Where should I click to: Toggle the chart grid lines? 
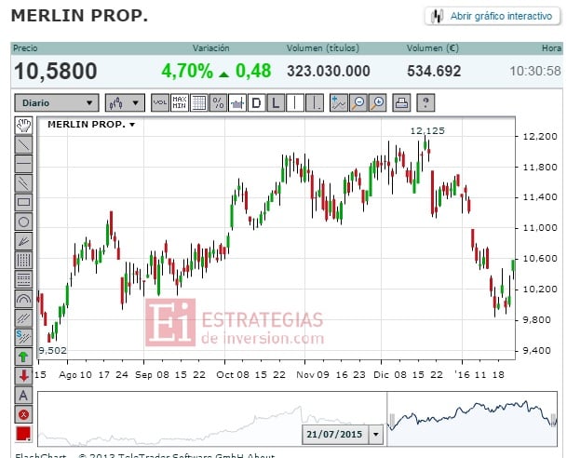coord(198,103)
